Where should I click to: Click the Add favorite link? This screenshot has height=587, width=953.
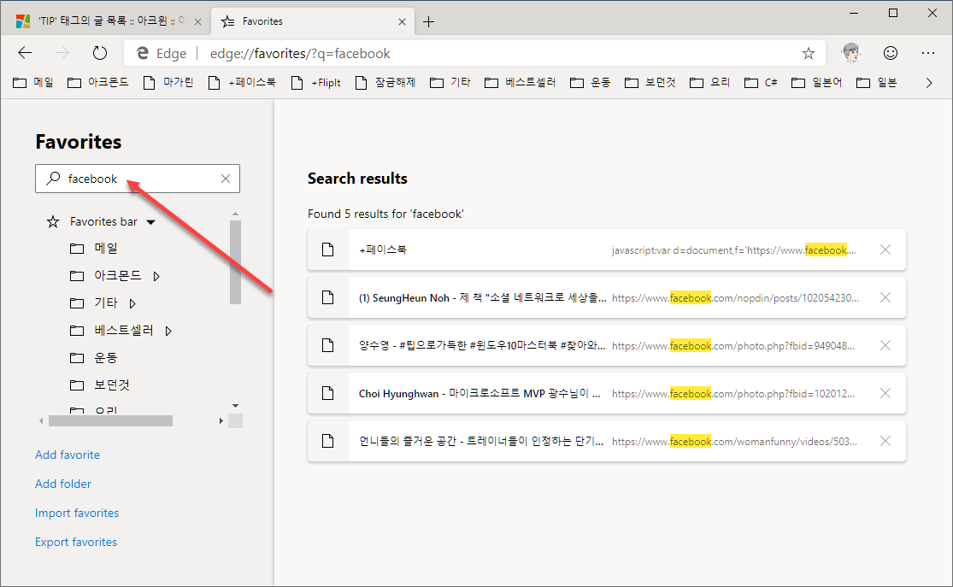(x=68, y=455)
